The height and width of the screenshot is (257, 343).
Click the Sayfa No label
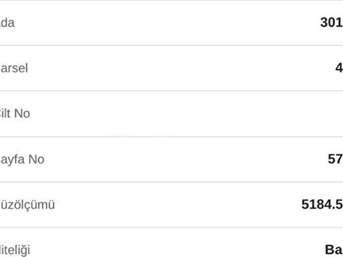click(x=22, y=160)
